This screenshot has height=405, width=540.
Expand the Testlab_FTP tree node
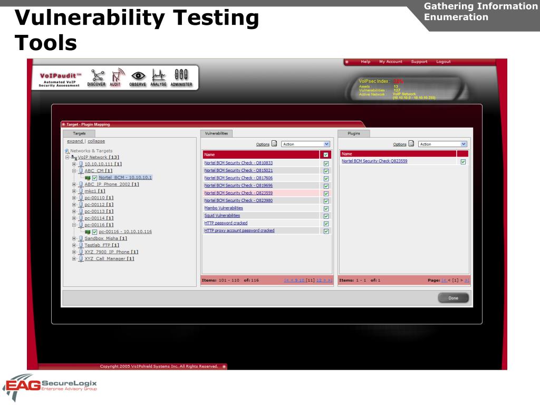pos(74,245)
